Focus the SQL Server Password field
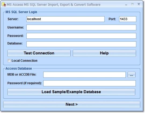 click(x=81, y=36)
